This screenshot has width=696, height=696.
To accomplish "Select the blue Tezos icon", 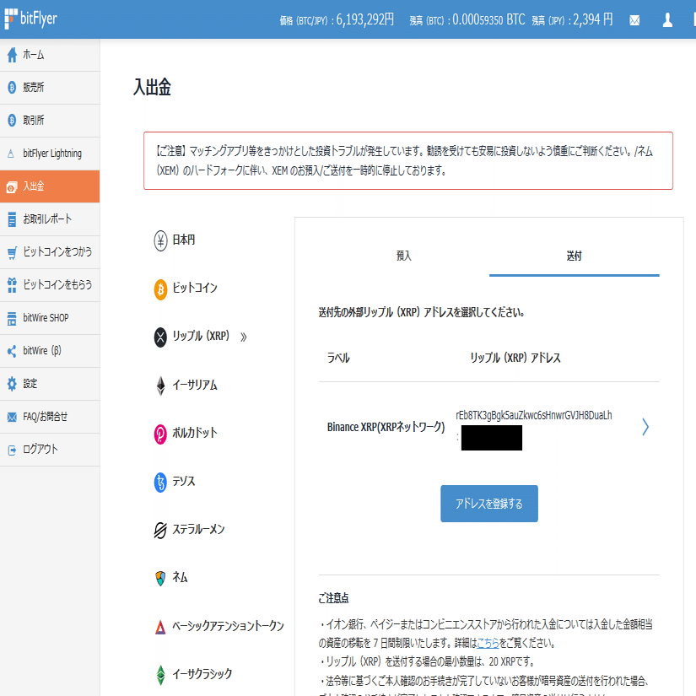I will coord(160,482).
